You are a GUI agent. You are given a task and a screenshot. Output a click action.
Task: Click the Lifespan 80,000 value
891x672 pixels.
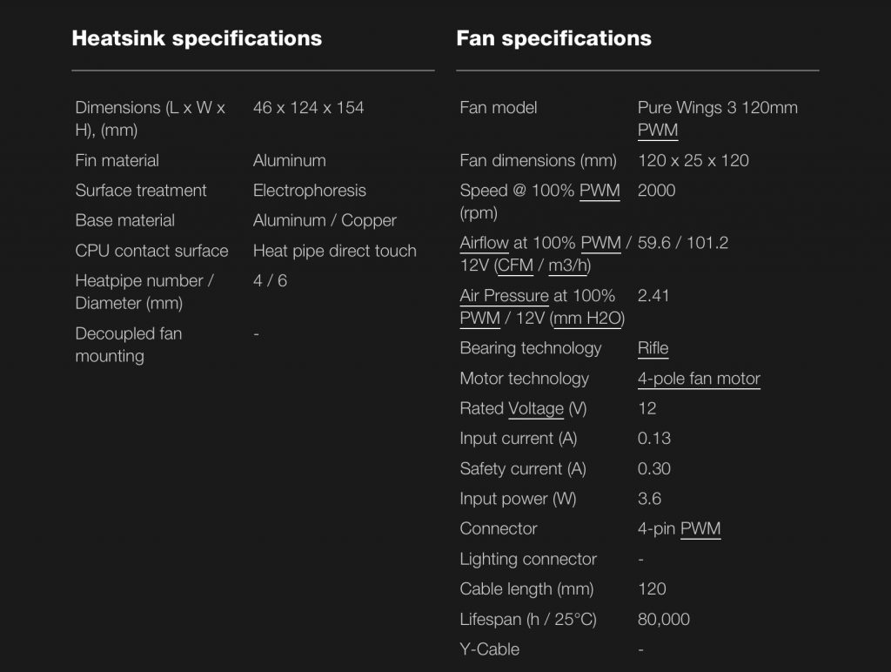click(x=664, y=619)
